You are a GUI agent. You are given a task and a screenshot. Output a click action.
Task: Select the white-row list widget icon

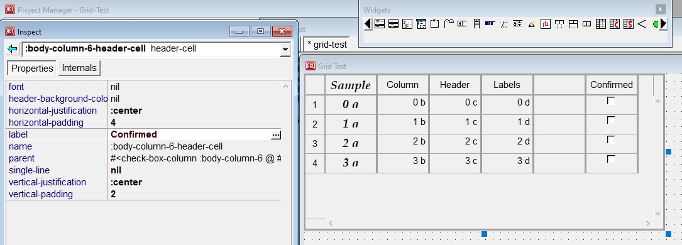379,24
